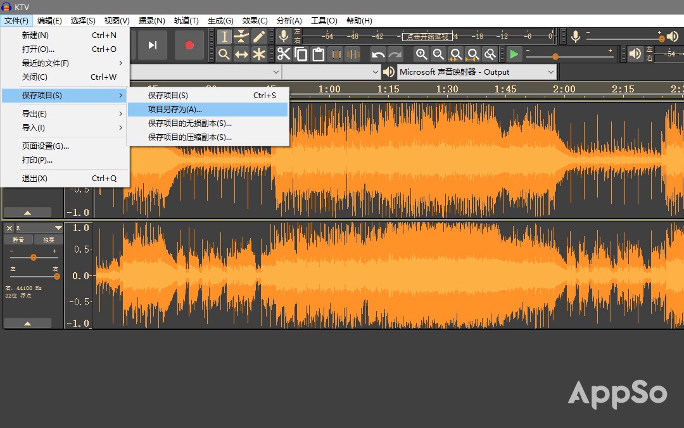The image size is (684, 428).
Task: Toggle 静音 (Mute) on the R track
Action: [x=18, y=240]
